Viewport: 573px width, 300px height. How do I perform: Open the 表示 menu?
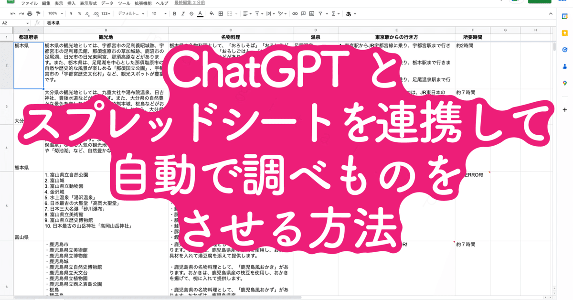click(x=59, y=3)
